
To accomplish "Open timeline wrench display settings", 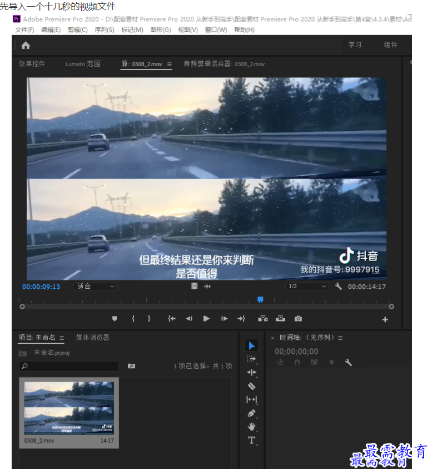I will click(x=348, y=363).
